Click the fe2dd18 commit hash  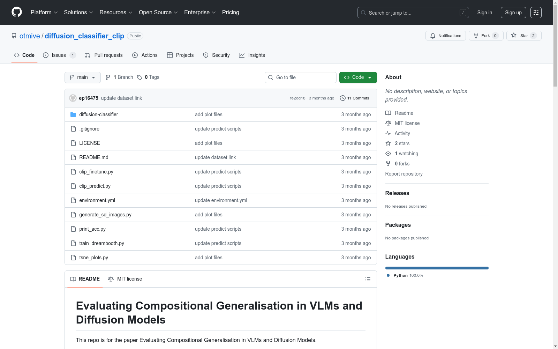coord(297,98)
